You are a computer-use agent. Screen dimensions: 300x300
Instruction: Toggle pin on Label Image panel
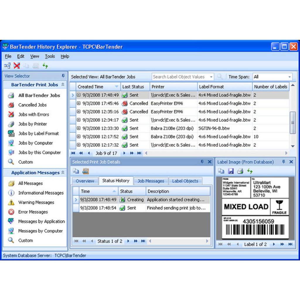pos(284,162)
